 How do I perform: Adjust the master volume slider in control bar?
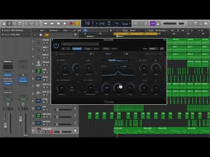point(174,24)
